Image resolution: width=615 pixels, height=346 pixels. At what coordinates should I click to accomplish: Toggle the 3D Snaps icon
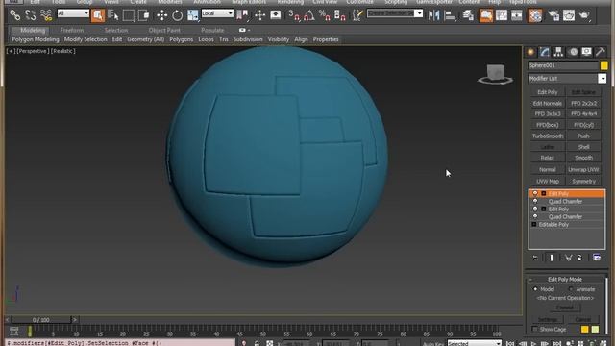coord(294,15)
